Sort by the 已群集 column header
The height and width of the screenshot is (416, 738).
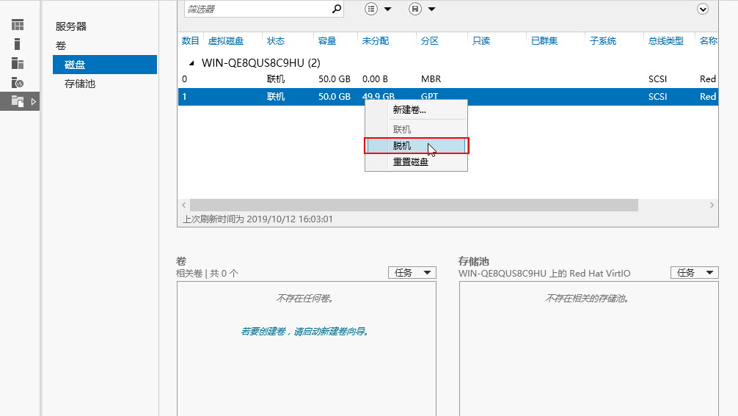coord(544,41)
